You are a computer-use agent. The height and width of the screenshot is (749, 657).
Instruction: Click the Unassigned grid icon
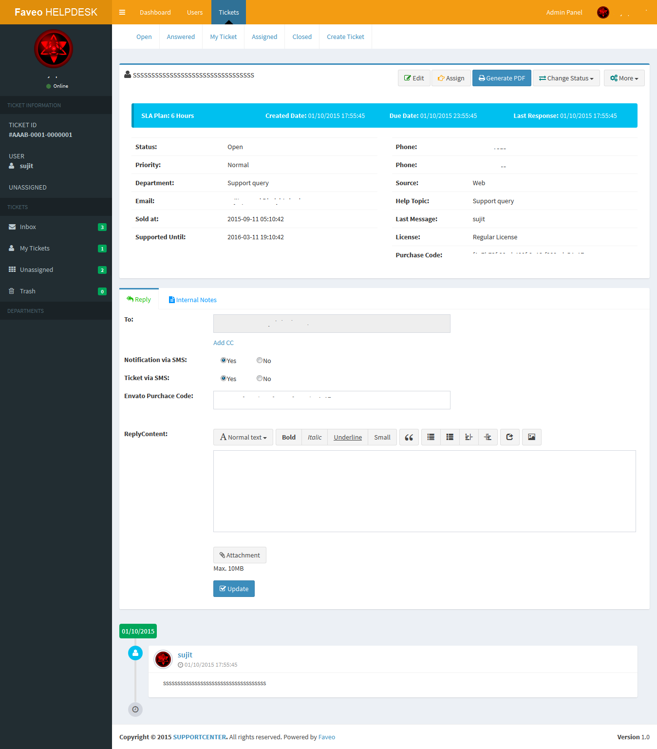(12, 269)
